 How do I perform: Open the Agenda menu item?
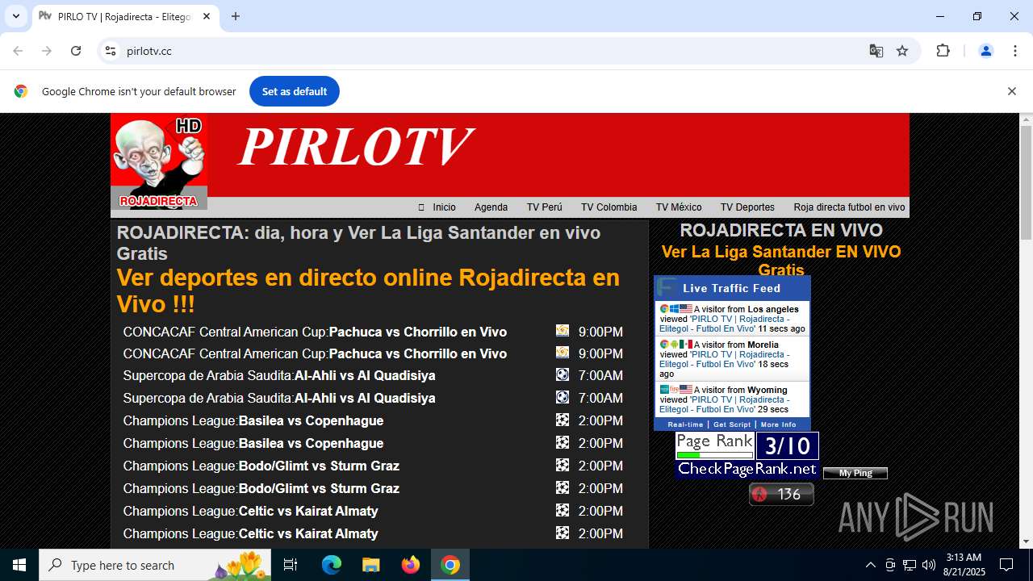click(x=491, y=207)
